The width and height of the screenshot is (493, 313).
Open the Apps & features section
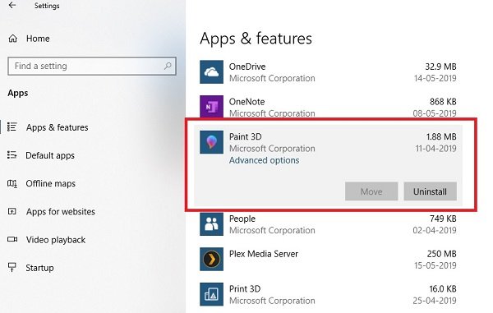(x=58, y=127)
